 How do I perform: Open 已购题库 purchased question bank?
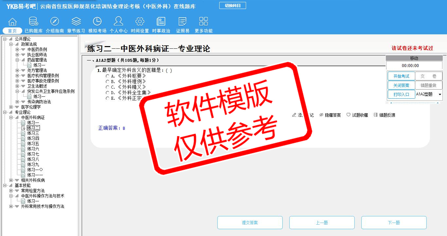33,22
